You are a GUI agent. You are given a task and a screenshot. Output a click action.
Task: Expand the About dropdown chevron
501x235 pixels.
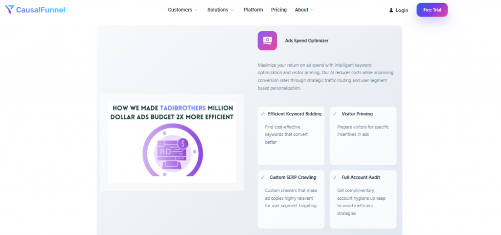click(312, 10)
